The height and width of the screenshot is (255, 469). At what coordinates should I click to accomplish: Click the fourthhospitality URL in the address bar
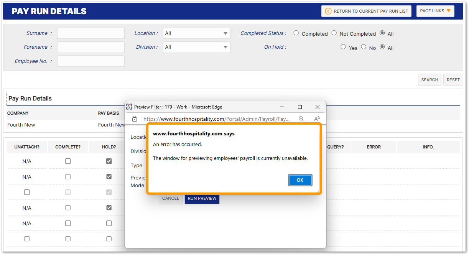[x=217, y=119]
